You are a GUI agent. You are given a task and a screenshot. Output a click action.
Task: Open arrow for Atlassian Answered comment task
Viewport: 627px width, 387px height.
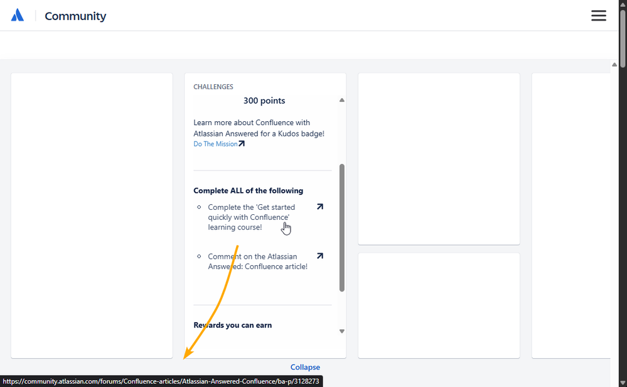320,256
